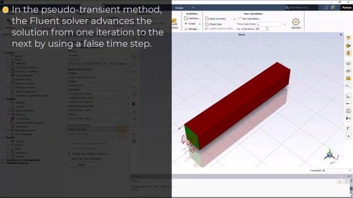Click the round clock icon in console
The width and height of the screenshot is (353, 198).
pos(347,181)
